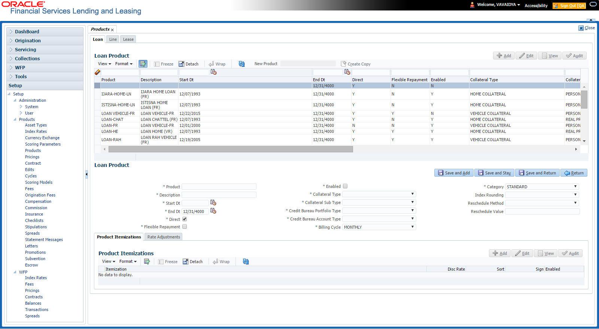Click the vertical scrollbar of Loan Product table

584,99
